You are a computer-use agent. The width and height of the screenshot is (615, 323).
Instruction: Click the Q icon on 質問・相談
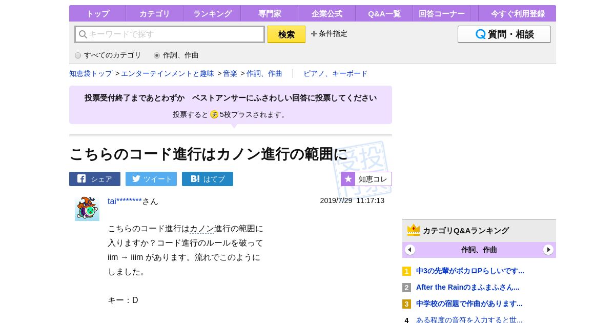click(x=481, y=34)
